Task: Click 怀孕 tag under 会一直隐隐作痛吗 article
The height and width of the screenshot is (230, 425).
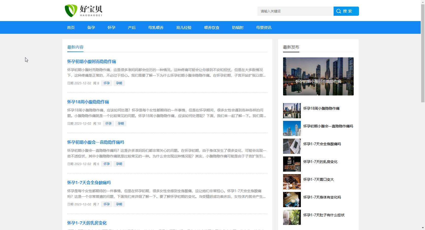Action: tap(107, 164)
